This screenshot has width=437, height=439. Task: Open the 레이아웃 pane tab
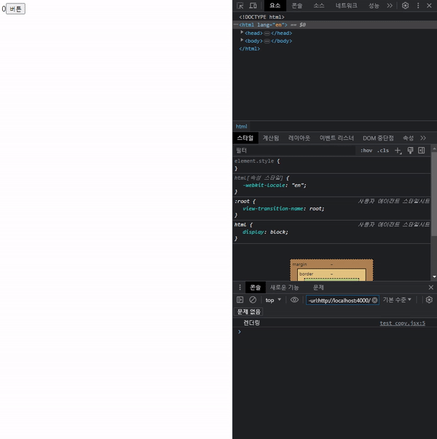coord(299,138)
